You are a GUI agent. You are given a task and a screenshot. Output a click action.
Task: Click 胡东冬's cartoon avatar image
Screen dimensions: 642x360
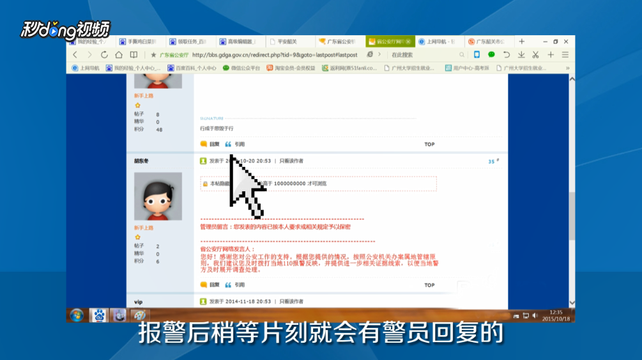(158, 196)
